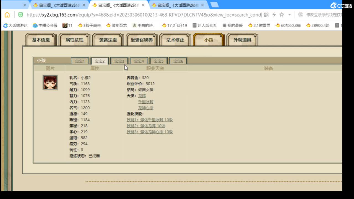Open the 3孩子高亲 bookmark

pyautogui.click(x=89, y=25)
